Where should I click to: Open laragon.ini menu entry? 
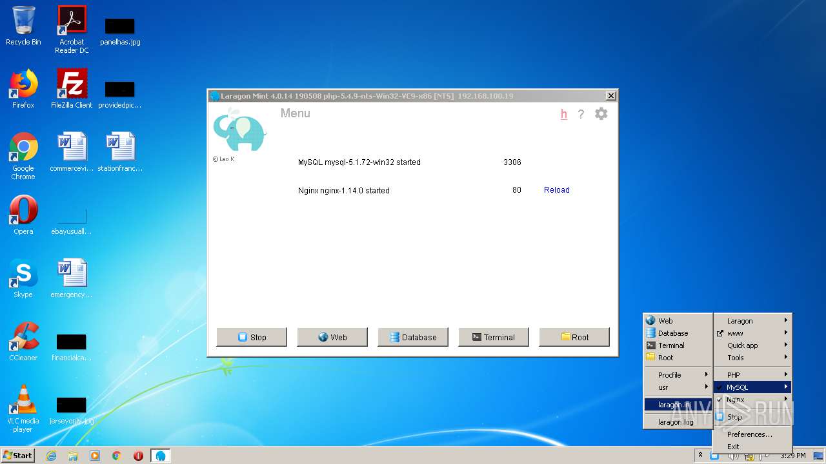[678, 405]
